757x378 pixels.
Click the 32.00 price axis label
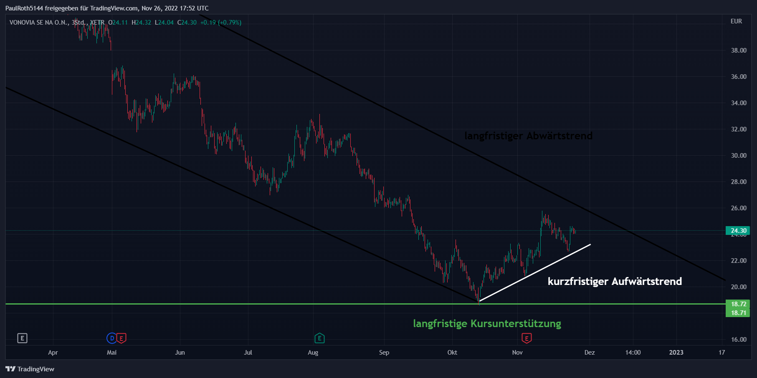point(739,129)
